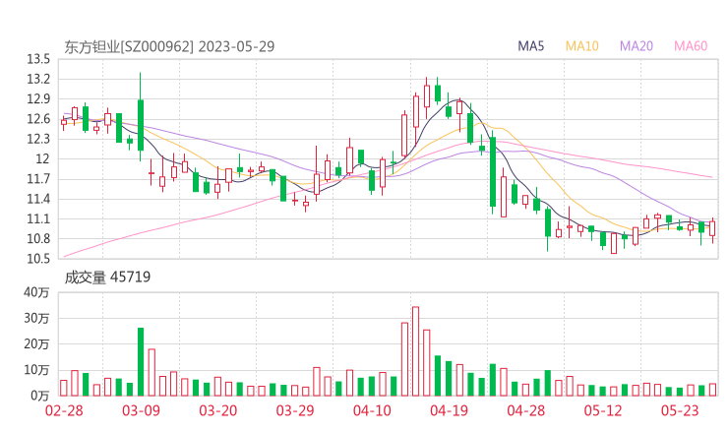Viewport: 728px width, 433px height.
Task: Click the 成交量 45719 volume label
Action: click(107, 278)
